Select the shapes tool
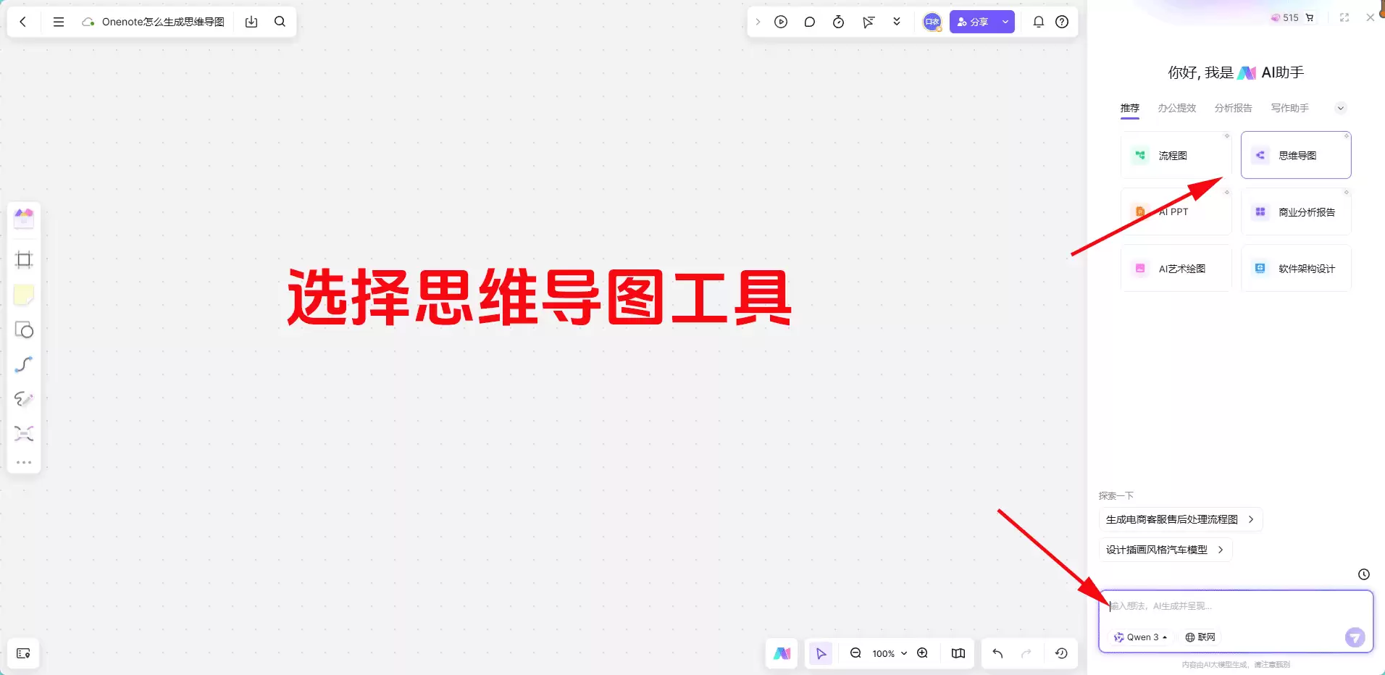The width and height of the screenshot is (1385, 675). point(24,330)
